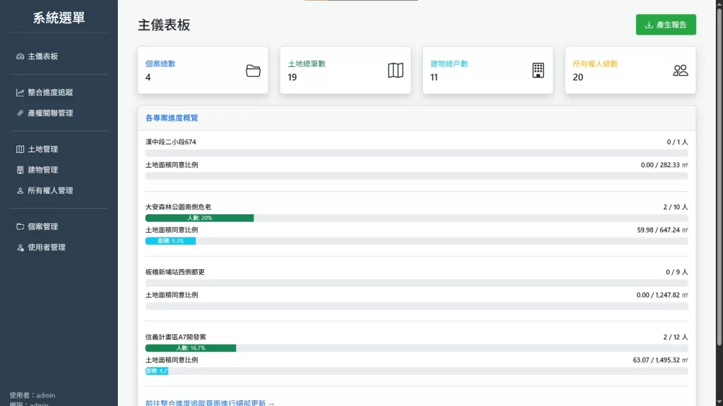Image resolution: width=723 pixels, height=406 pixels.
Task: Click the 各專案進度概覽 panel header
Action: point(172,118)
